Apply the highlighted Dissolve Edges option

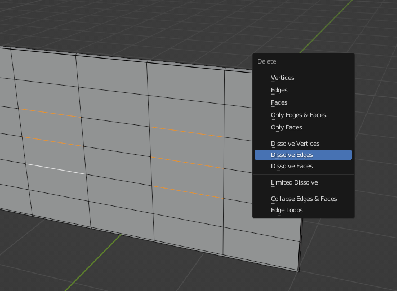[x=303, y=155]
